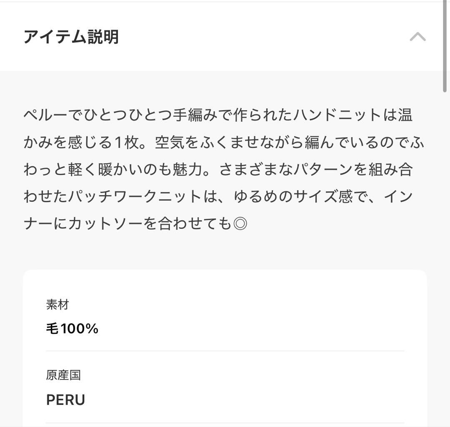Click the PERU country value
The height and width of the screenshot is (427, 450).
tap(65, 400)
